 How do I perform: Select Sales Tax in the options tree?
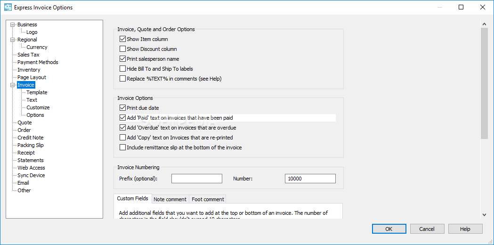(x=28, y=55)
